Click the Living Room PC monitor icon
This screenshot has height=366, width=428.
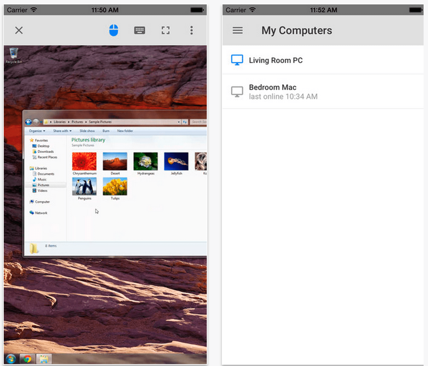coord(237,60)
